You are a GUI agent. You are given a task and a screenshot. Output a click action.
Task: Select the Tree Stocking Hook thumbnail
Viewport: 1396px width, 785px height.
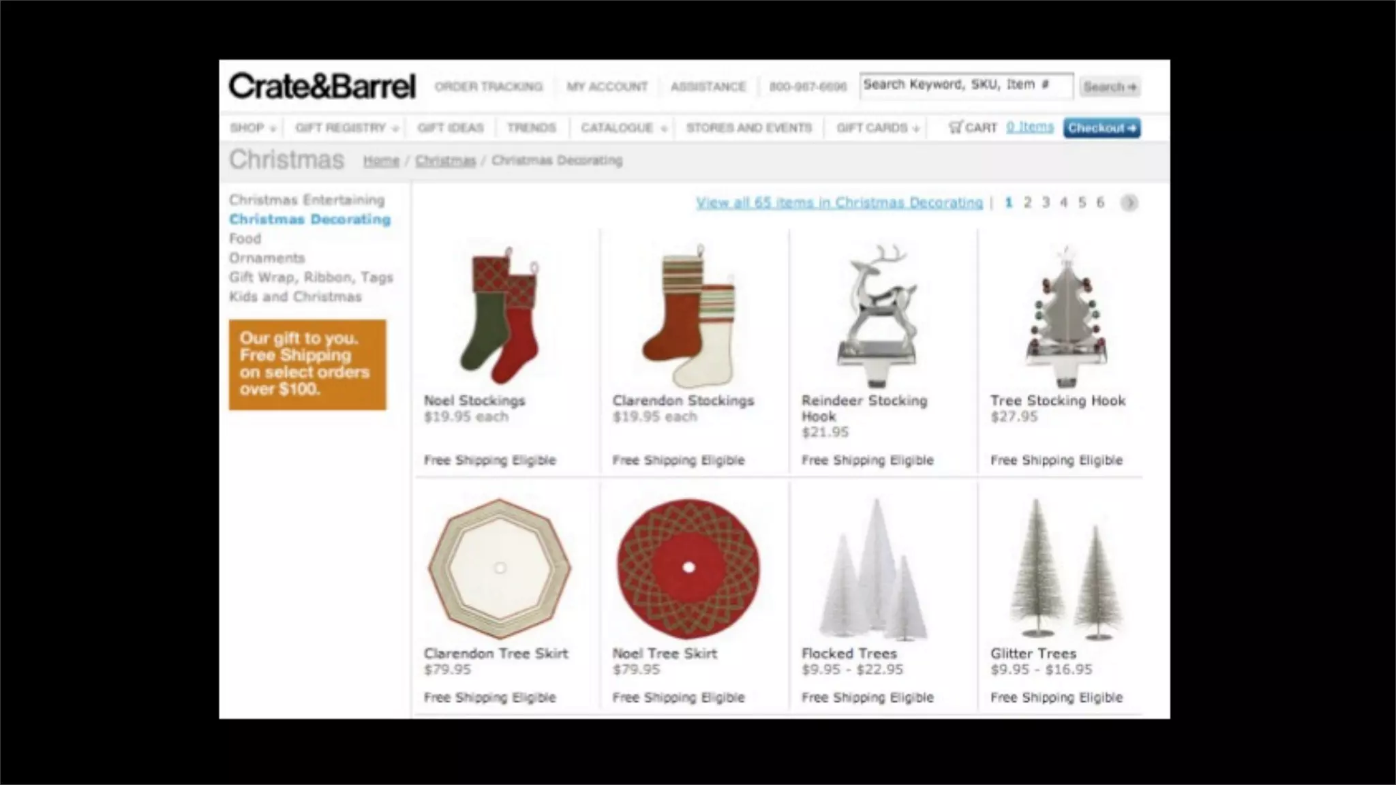1066,315
